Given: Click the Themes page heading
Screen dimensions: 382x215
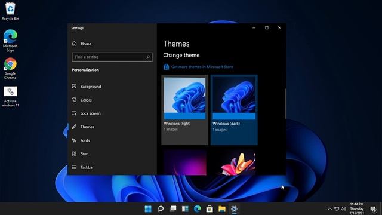Looking at the screenshot, I should click(x=177, y=44).
